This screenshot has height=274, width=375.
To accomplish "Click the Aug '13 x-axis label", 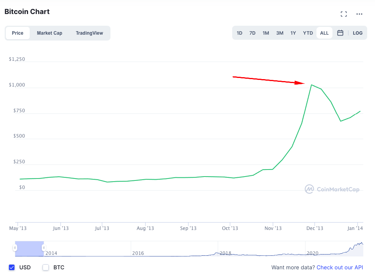I will (145, 228).
